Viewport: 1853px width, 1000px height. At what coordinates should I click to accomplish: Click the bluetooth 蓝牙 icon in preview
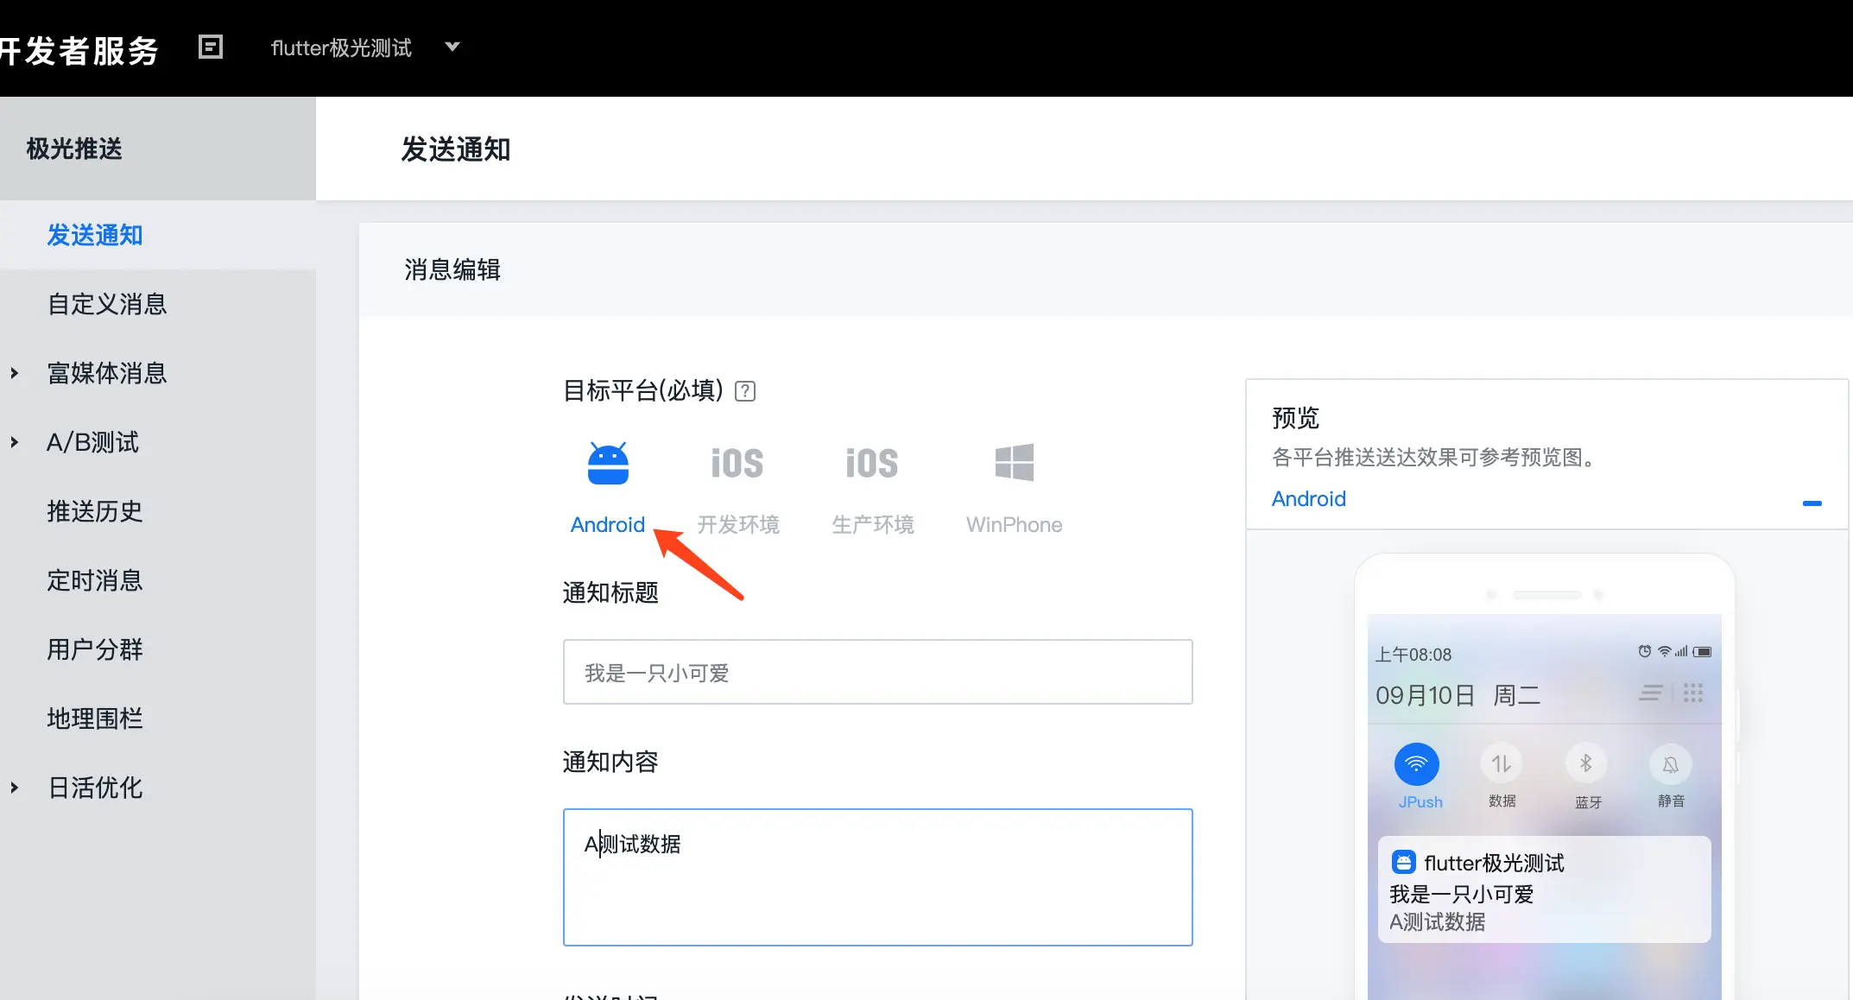click(1586, 764)
